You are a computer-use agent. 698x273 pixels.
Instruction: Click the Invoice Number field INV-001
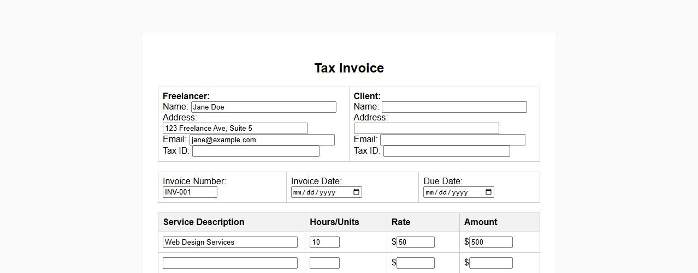tap(190, 192)
